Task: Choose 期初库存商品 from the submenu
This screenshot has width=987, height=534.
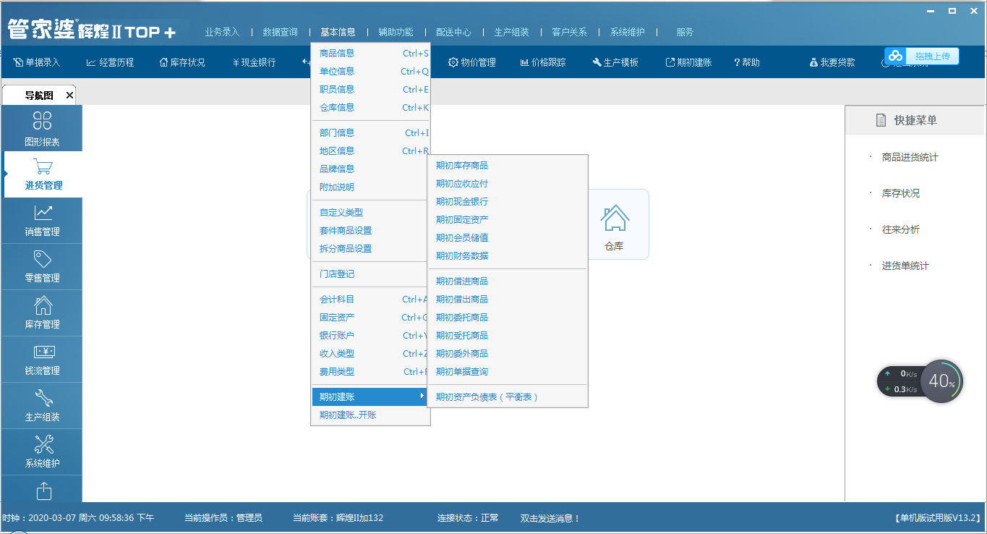Action: tap(462, 165)
